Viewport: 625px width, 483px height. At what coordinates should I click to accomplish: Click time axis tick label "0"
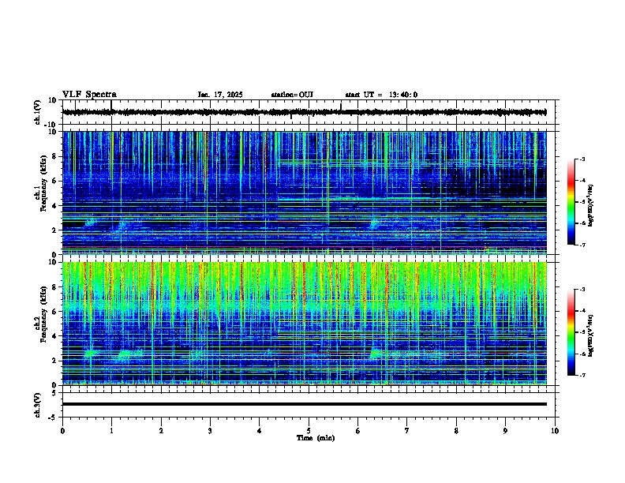point(62,431)
